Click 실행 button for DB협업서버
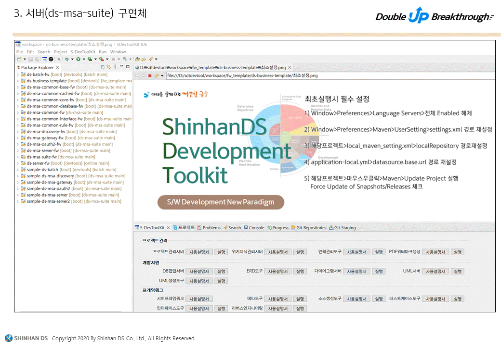The width and height of the screenshot is (501, 346). pos(221,272)
